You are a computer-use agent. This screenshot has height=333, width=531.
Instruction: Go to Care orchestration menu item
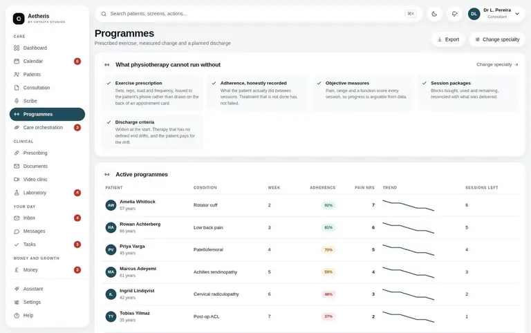point(48,128)
